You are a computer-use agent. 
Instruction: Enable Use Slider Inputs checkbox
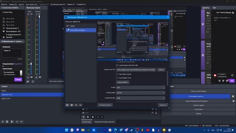[117, 74]
